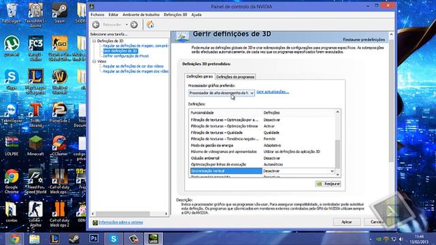Image resolution: width=436 pixels, height=245 pixels.
Task: Open Photoshop from the taskbar
Action: tap(94, 239)
